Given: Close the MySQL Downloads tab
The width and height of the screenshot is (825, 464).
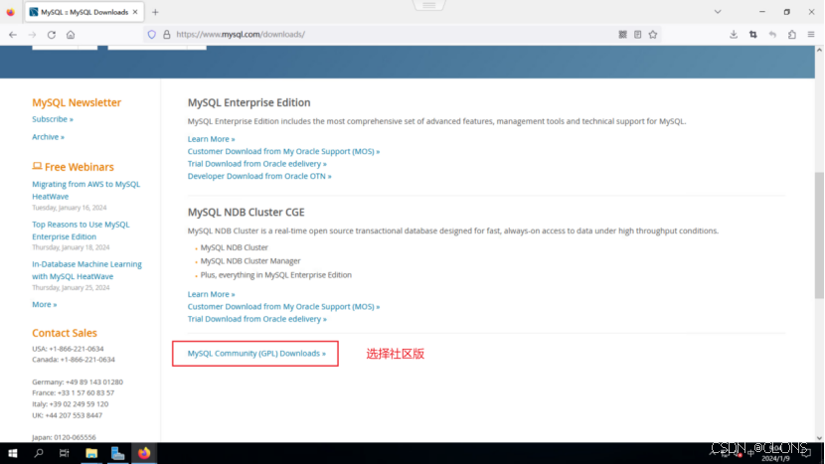Looking at the screenshot, I should pyautogui.click(x=135, y=12).
